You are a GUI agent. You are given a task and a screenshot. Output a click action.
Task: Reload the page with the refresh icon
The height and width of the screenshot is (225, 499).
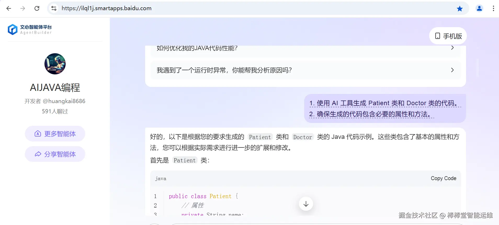(x=37, y=8)
